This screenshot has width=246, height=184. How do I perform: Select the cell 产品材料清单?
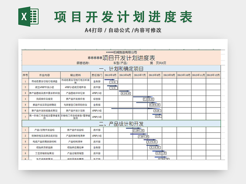coord(76,142)
